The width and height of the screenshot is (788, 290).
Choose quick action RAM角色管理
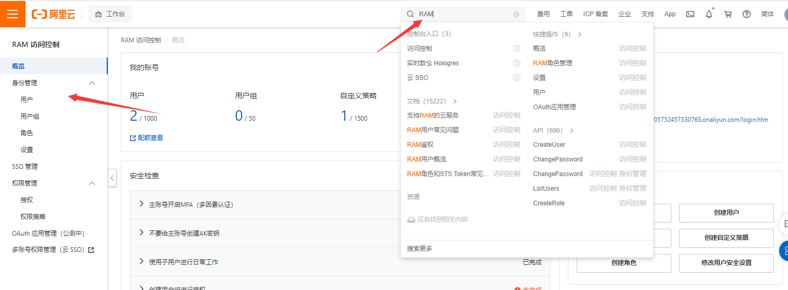(552, 63)
